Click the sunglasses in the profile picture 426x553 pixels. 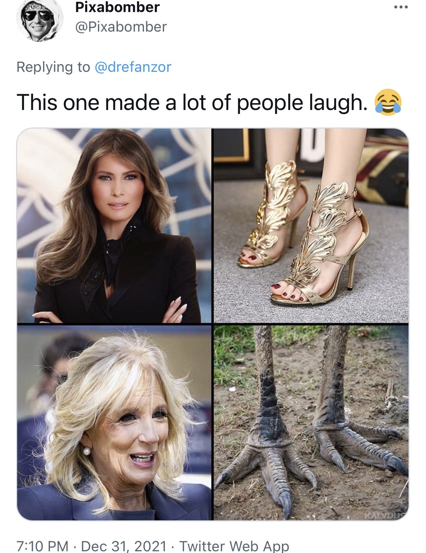38,15
